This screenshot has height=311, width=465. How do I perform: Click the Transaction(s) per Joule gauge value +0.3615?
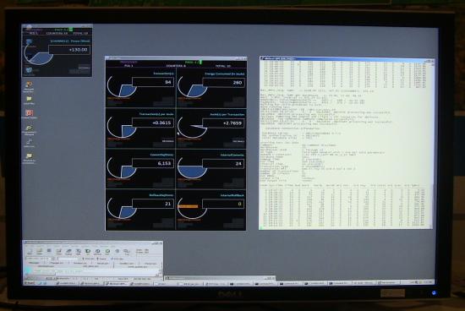pyautogui.click(x=153, y=123)
